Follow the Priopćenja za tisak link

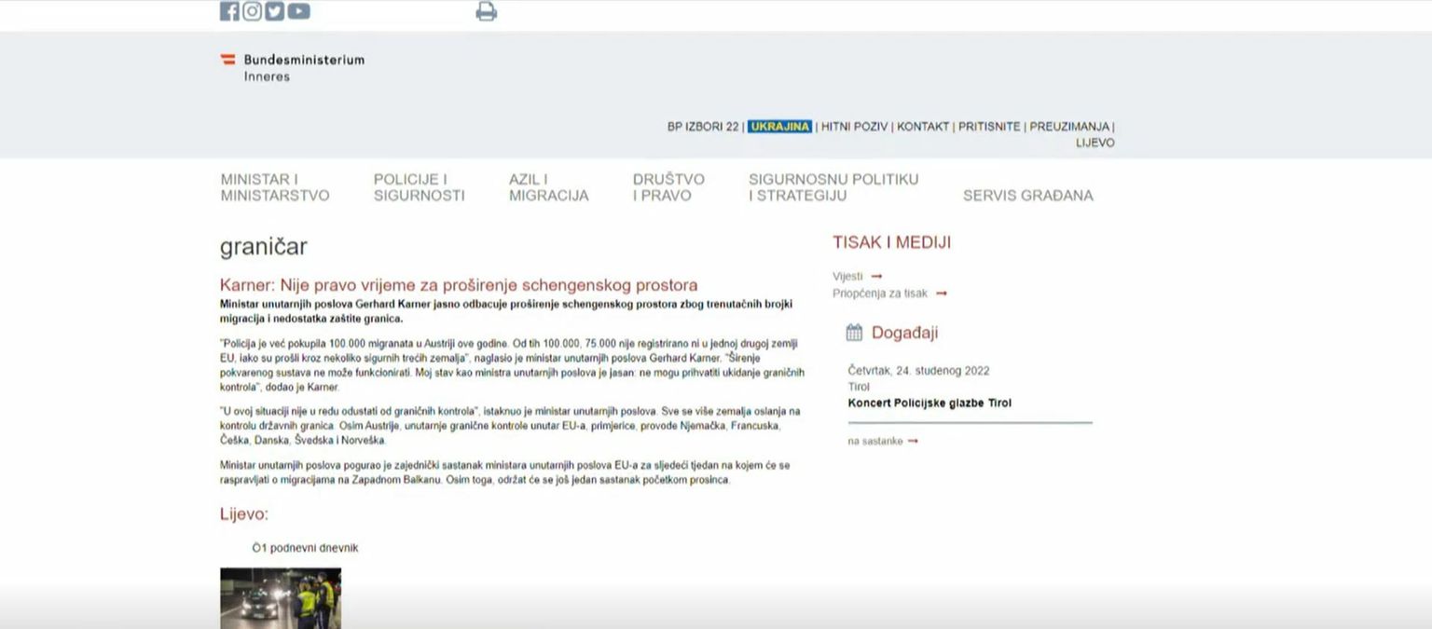coord(880,294)
